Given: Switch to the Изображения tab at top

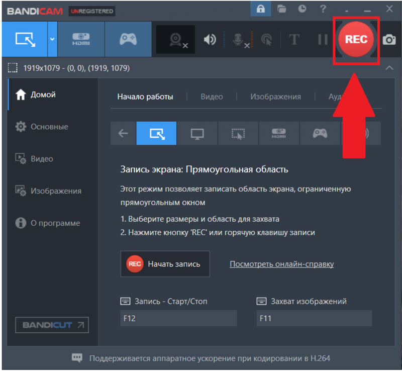Looking at the screenshot, I should point(275,97).
